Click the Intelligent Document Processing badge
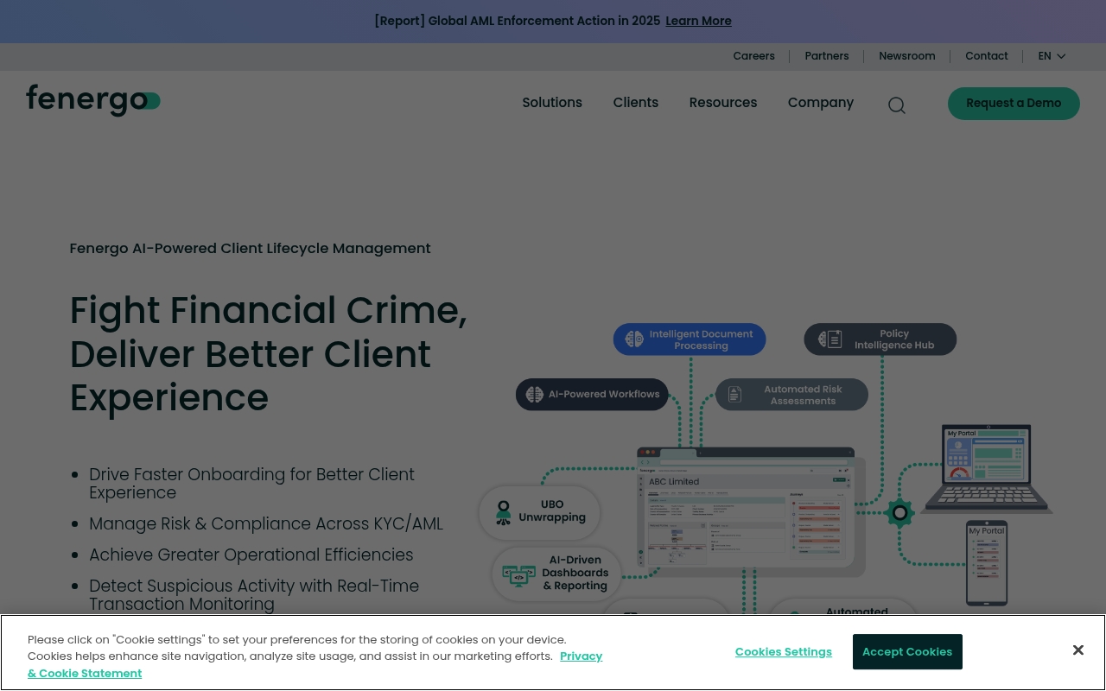Screen dimensions: 1106x691 pos(690,339)
